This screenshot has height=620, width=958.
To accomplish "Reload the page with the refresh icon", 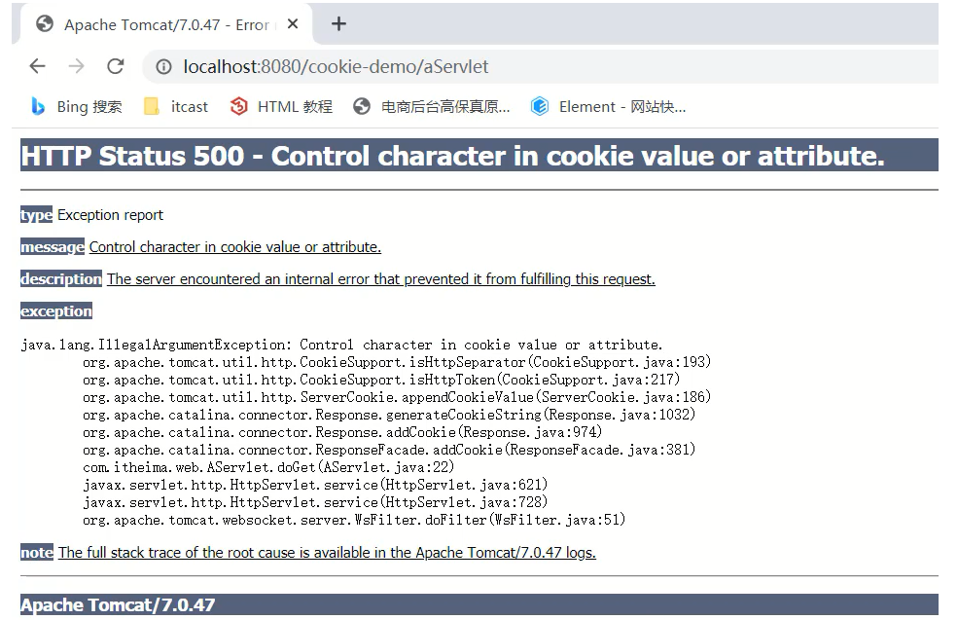I will [x=116, y=66].
